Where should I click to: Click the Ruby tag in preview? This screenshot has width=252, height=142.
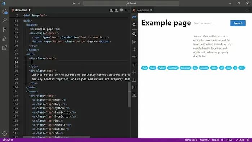153,68
